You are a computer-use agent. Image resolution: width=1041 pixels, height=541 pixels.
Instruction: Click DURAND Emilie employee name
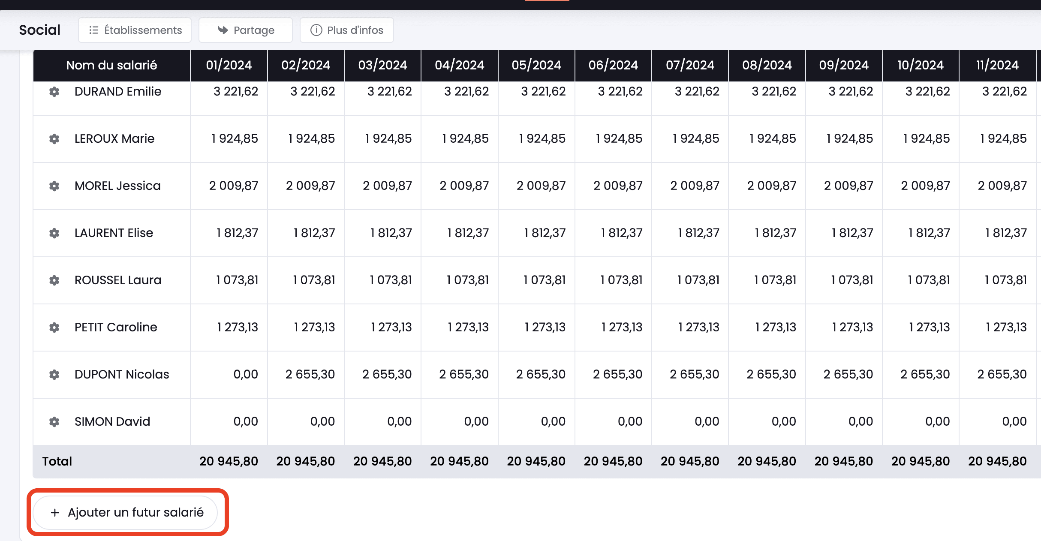click(118, 92)
